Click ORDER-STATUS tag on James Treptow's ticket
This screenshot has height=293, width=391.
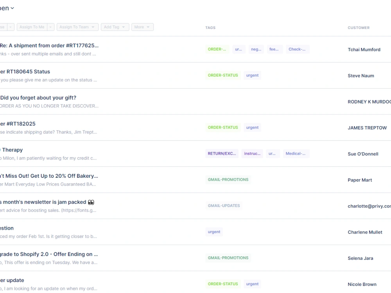[x=223, y=128]
